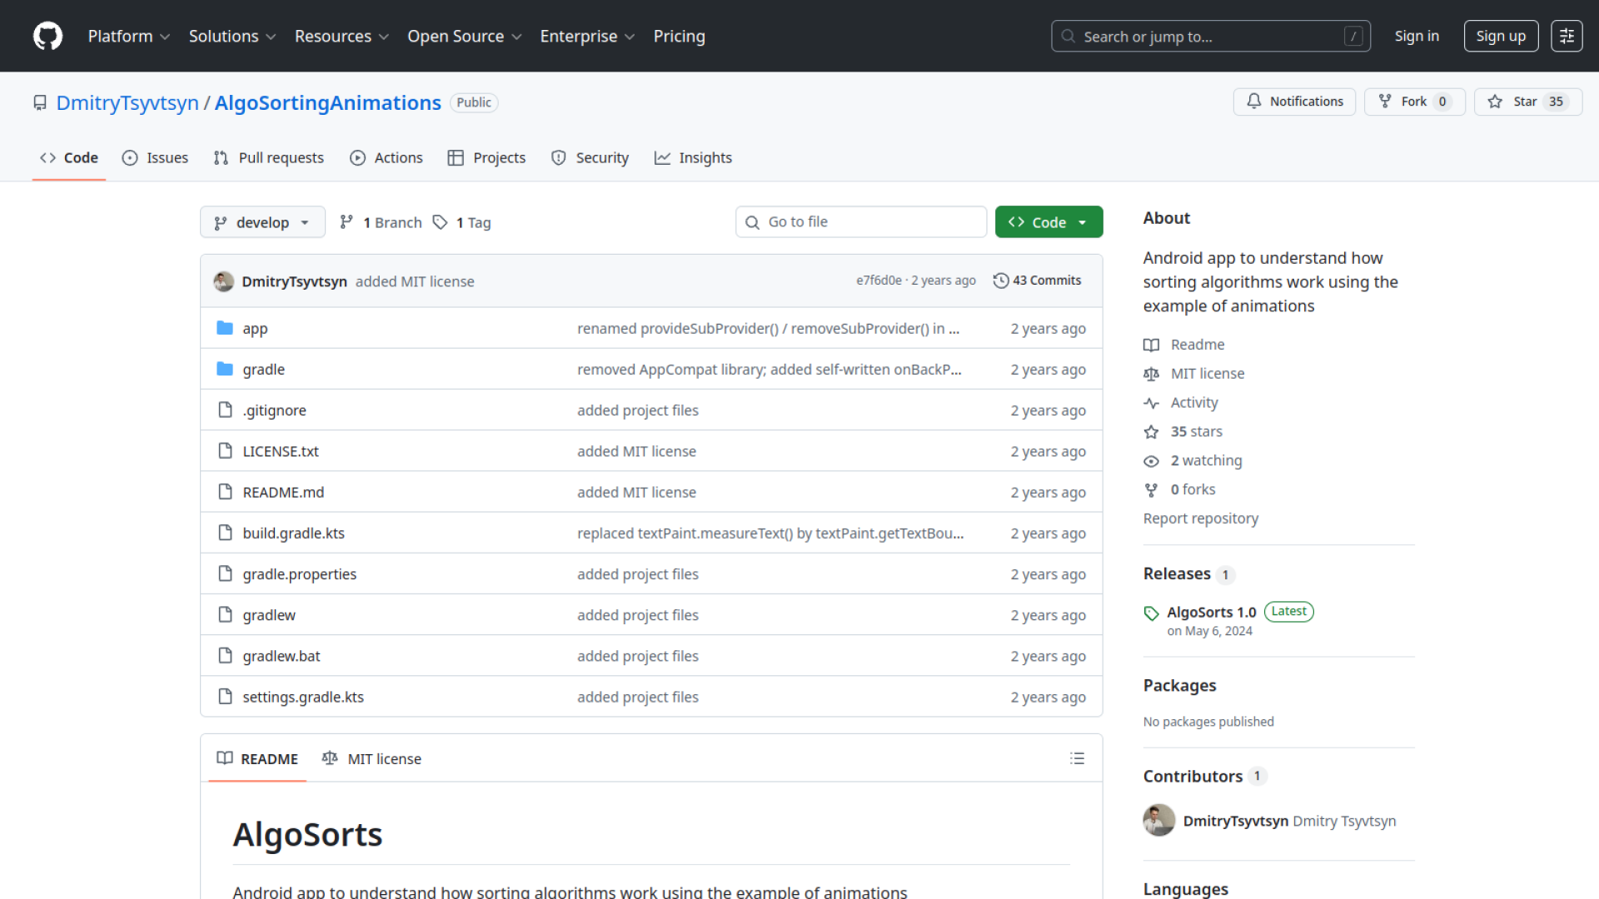This screenshot has height=899, width=1599.
Task: Open the gradlew file
Action: (x=269, y=615)
